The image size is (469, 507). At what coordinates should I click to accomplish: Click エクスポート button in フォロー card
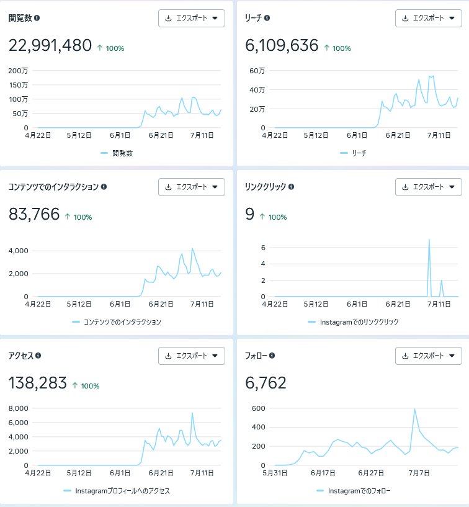coord(429,356)
